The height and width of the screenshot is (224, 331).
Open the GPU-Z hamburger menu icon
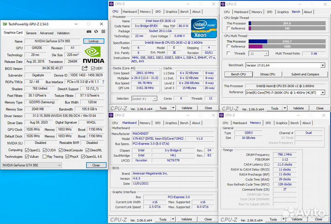[x=103, y=32]
